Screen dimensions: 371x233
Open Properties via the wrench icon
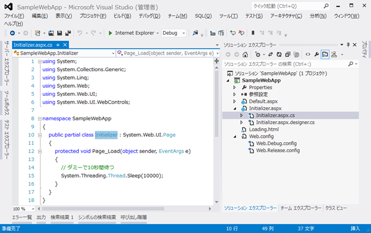click(x=317, y=55)
